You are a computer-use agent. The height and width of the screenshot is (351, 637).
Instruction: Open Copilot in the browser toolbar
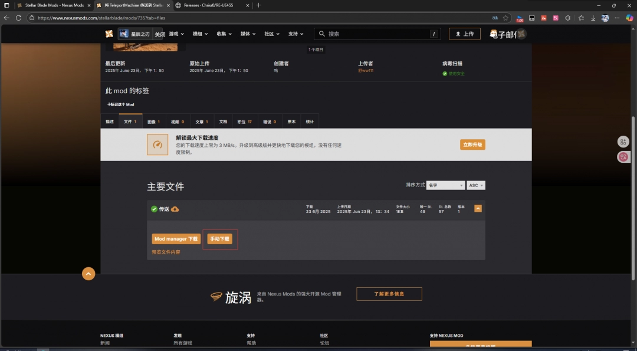pyautogui.click(x=629, y=18)
